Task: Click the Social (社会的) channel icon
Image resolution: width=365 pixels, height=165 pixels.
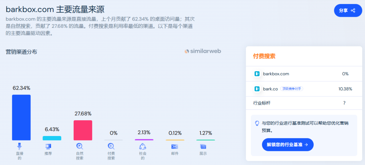Action: [143, 146]
